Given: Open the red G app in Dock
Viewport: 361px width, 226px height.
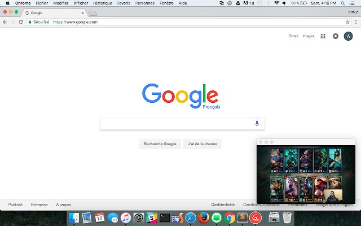Looking at the screenshot, I should tap(256, 218).
